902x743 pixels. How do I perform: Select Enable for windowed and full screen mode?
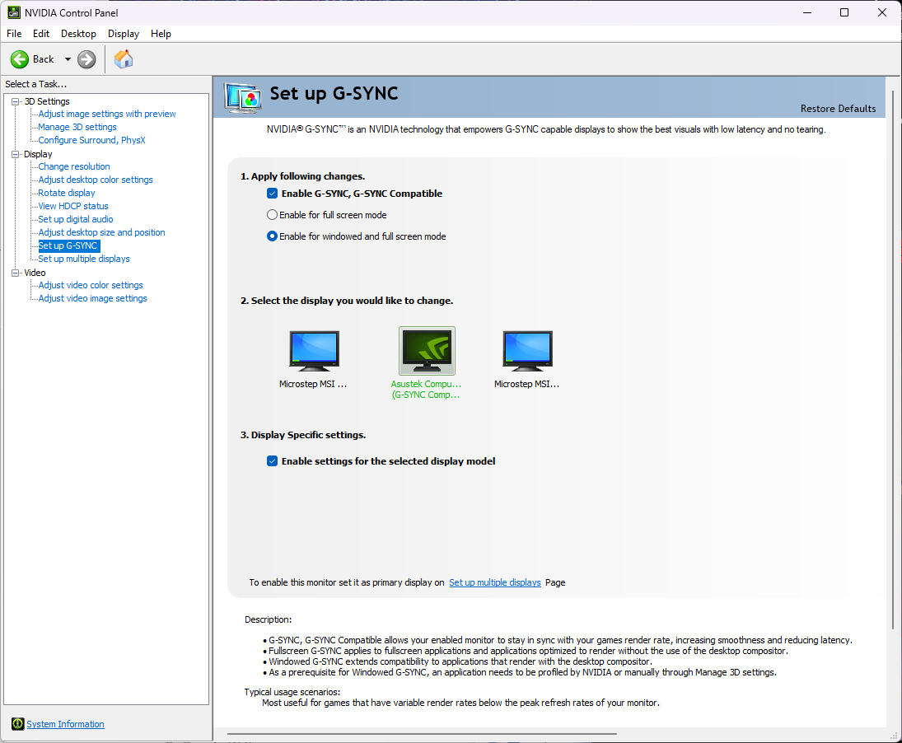(x=272, y=236)
